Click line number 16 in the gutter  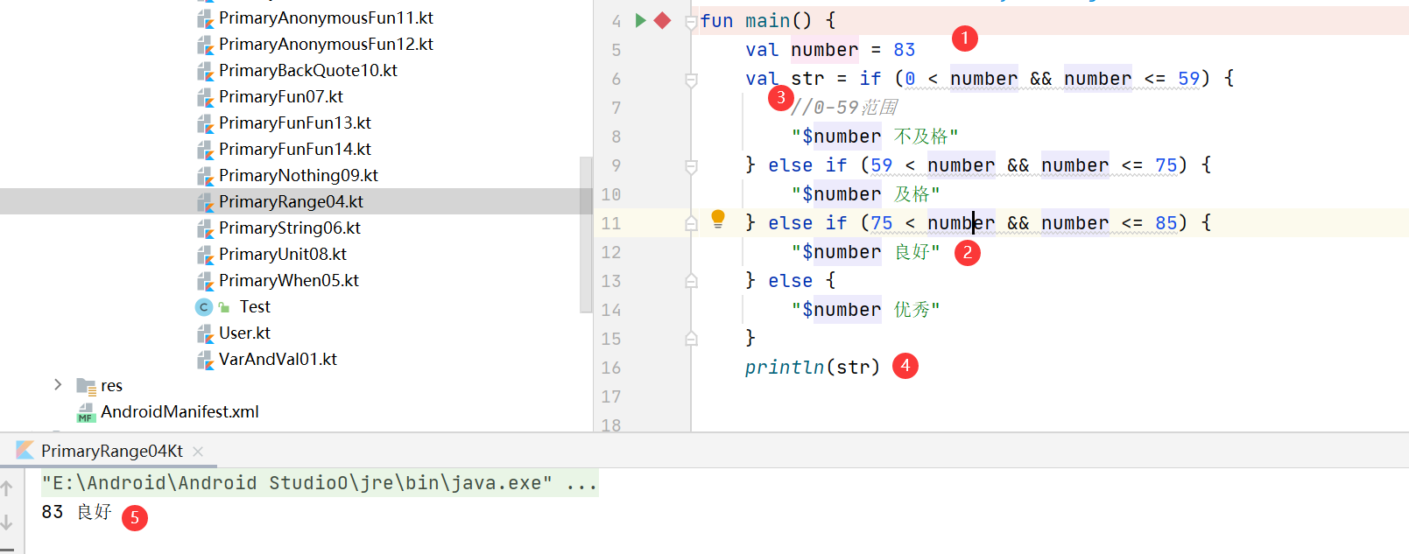tap(611, 368)
